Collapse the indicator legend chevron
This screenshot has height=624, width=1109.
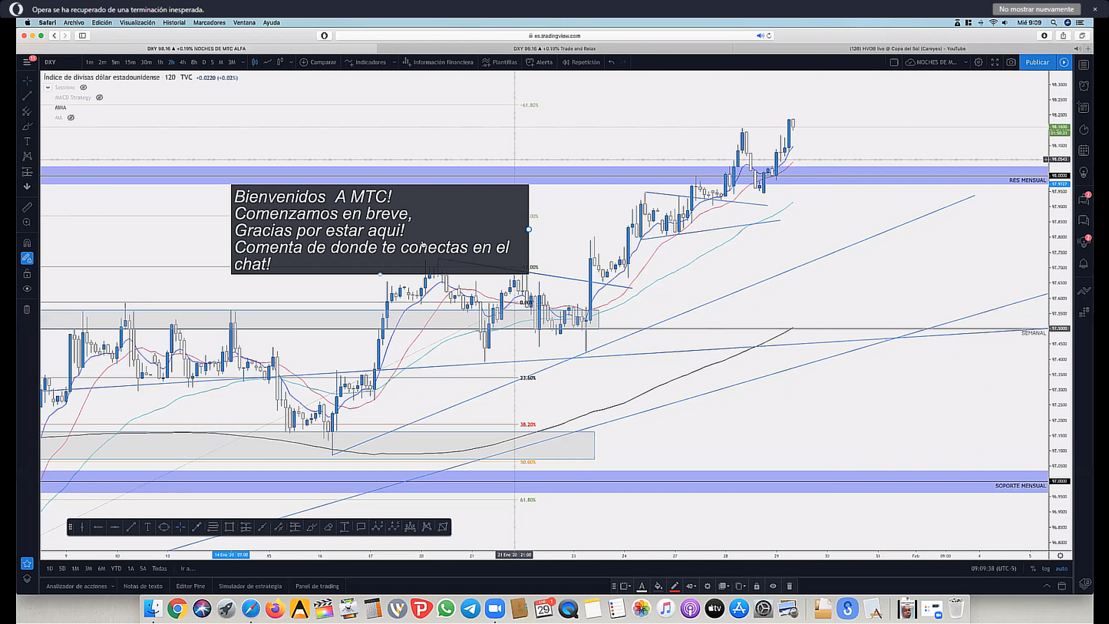(x=48, y=87)
